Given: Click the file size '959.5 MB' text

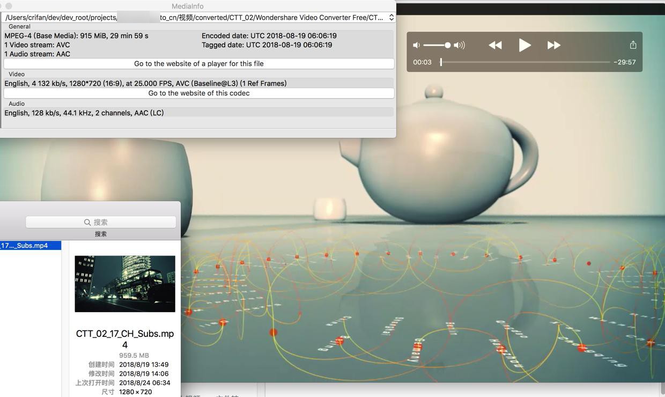Looking at the screenshot, I should click(134, 355).
